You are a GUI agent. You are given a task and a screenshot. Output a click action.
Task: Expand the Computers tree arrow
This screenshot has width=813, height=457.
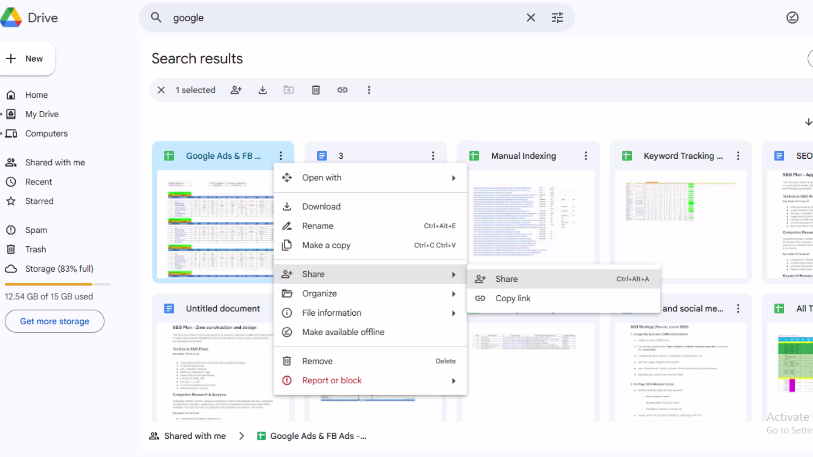pyautogui.click(x=2, y=134)
